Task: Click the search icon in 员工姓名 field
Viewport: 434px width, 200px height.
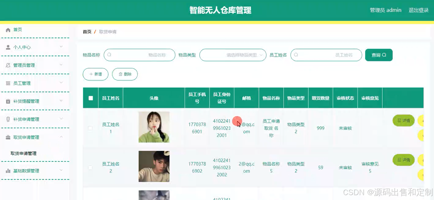Action: 296,55
